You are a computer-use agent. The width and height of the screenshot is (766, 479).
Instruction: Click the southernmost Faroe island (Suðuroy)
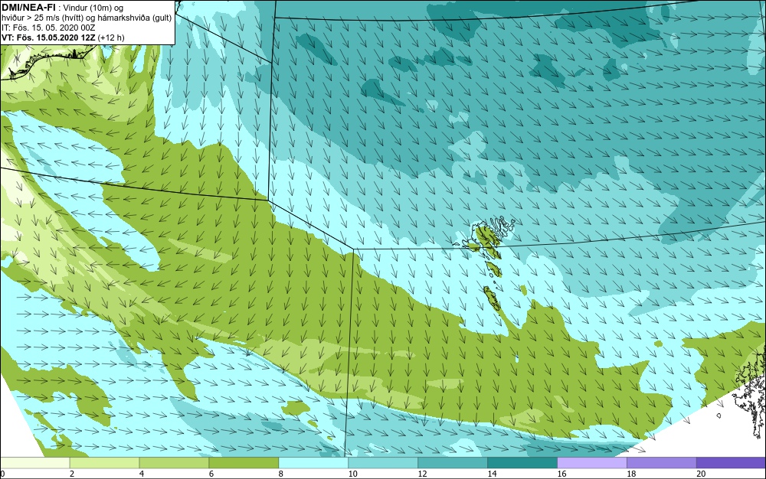pyautogui.click(x=493, y=298)
